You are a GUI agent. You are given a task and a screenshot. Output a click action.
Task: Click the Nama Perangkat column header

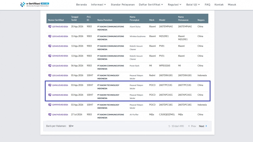pyautogui.click(x=134, y=18)
